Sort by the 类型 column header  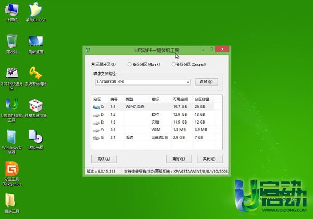[129, 99]
